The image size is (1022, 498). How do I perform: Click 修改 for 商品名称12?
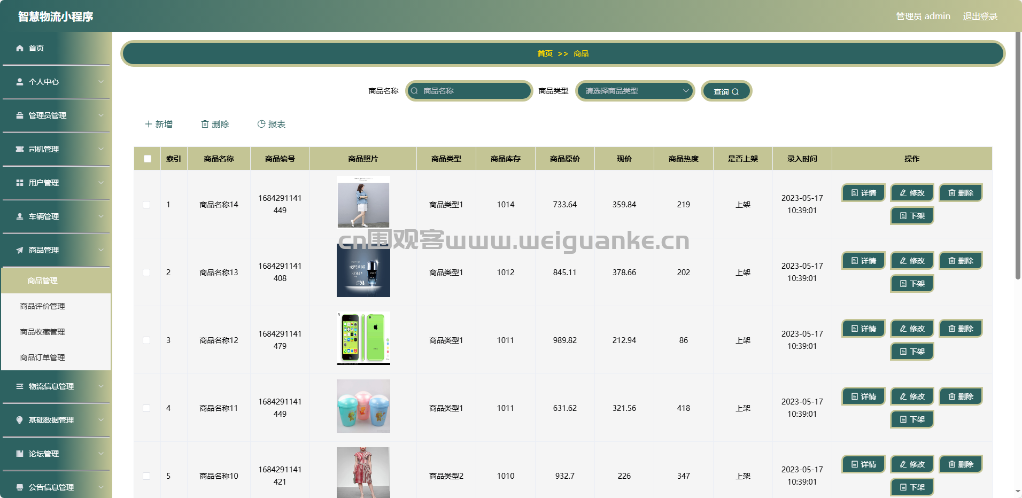pos(912,329)
